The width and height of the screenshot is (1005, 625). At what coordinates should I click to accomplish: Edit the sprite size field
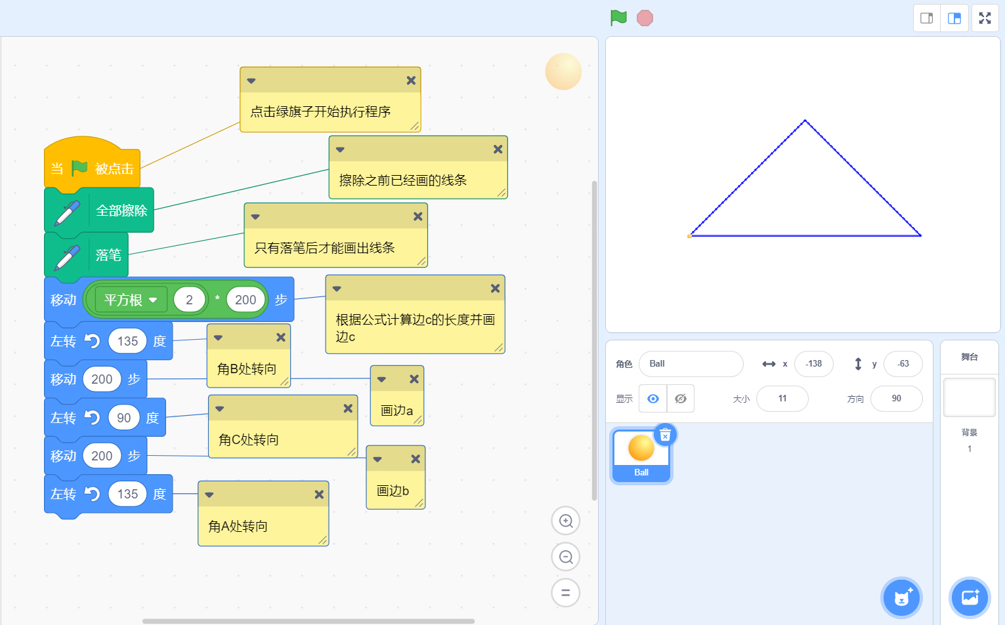coord(782,399)
